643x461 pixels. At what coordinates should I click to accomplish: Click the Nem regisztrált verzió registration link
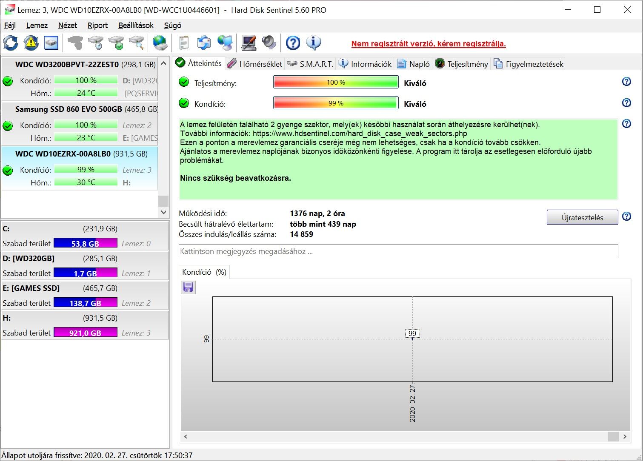[x=429, y=44]
